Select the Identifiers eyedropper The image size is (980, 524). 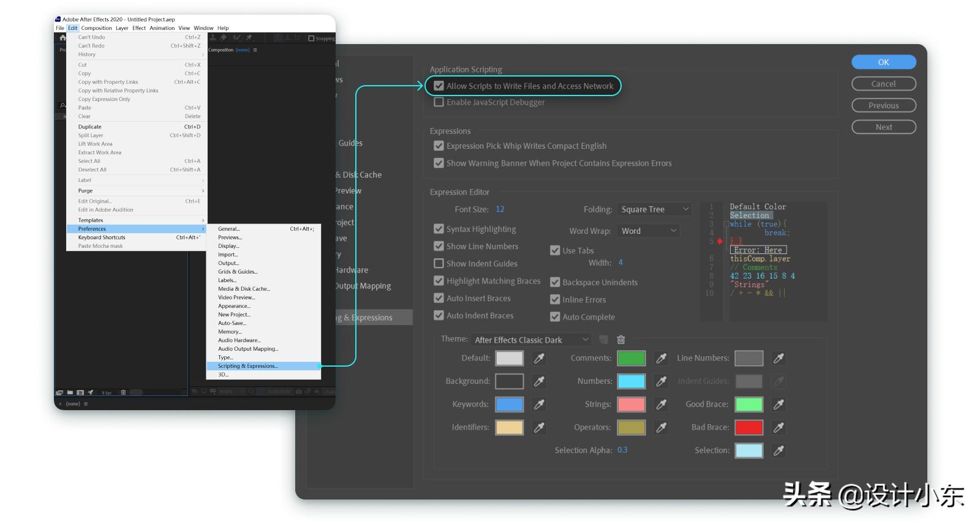tap(539, 428)
